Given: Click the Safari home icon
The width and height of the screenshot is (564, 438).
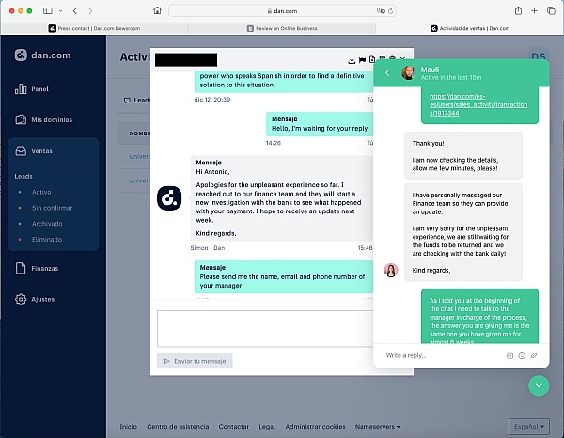Looking at the screenshot, I should click(157, 10).
